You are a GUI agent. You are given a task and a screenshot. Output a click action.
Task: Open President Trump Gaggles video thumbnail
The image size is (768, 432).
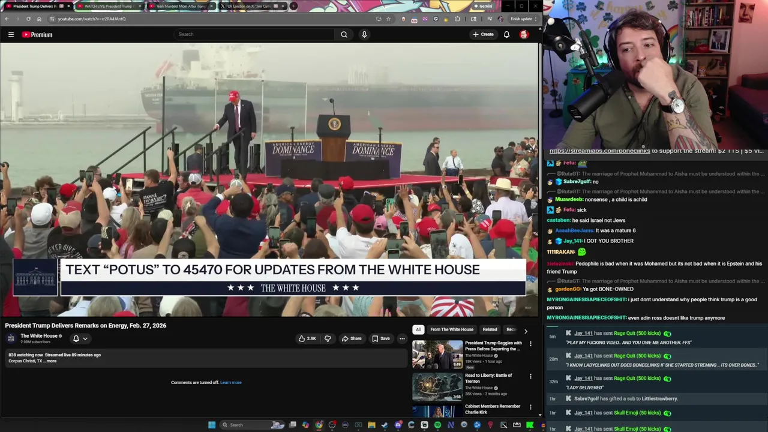437,355
